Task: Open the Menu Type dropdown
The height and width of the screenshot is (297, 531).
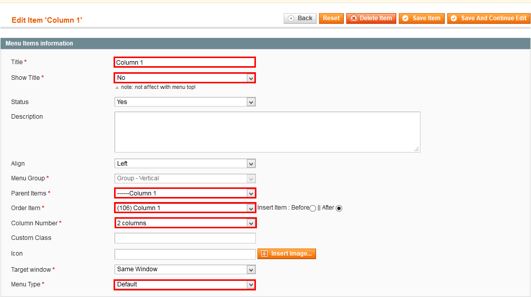Action: coord(185,284)
